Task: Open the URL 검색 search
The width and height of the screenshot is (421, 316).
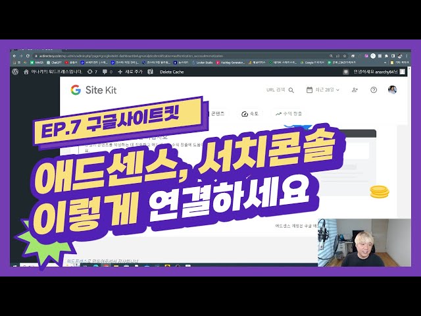Action: pyautogui.click(x=280, y=90)
